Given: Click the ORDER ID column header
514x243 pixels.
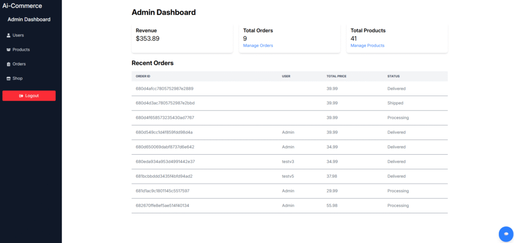Looking at the screenshot, I should (143, 76).
